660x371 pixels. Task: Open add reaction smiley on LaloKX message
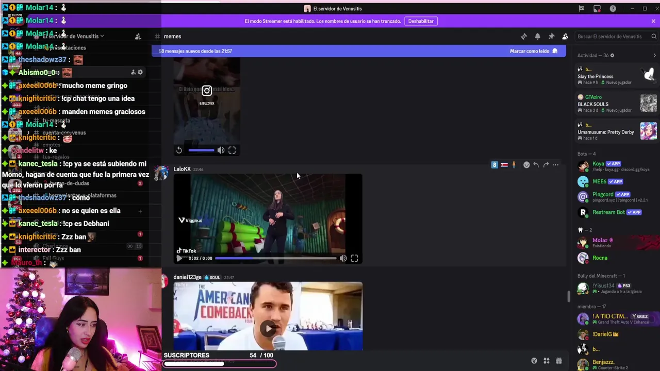point(526,165)
